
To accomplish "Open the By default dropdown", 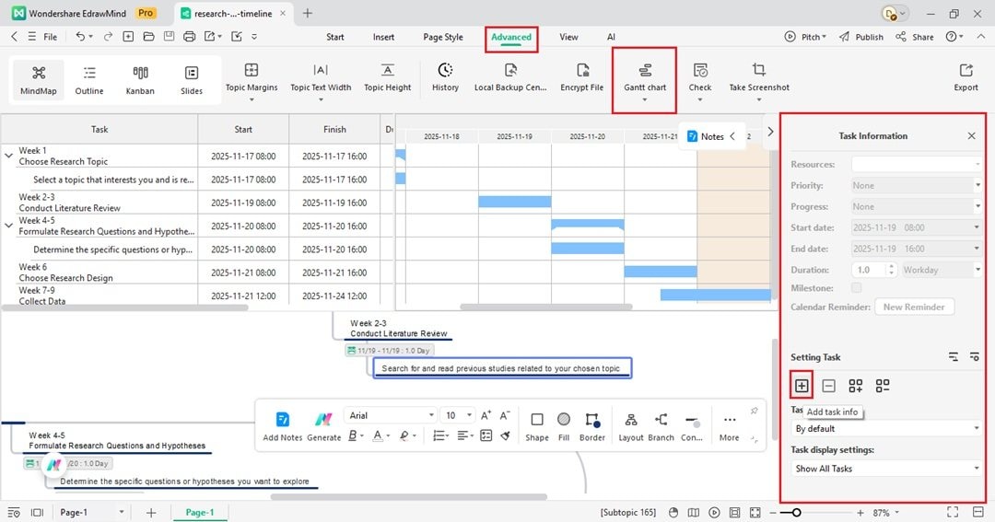I will coord(886,429).
